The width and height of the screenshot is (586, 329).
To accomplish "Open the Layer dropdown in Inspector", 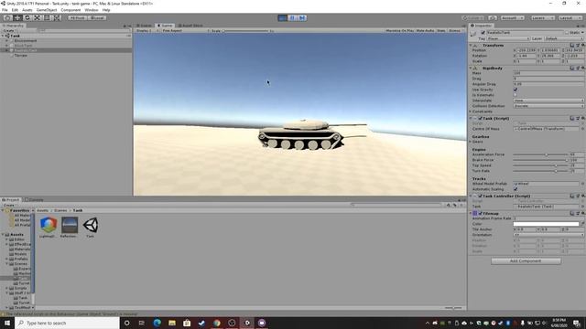I will click(564, 38).
